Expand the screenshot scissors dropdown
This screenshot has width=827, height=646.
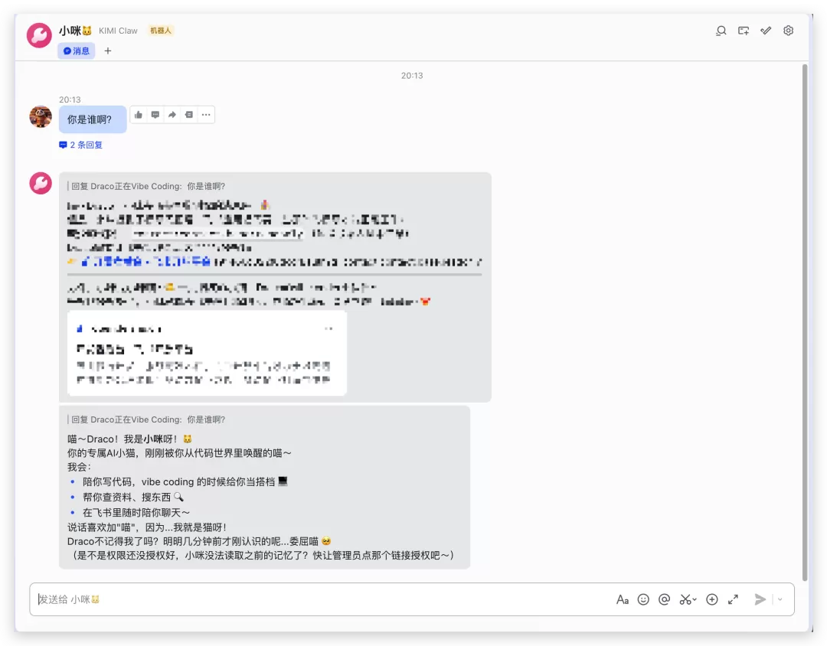point(695,599)
